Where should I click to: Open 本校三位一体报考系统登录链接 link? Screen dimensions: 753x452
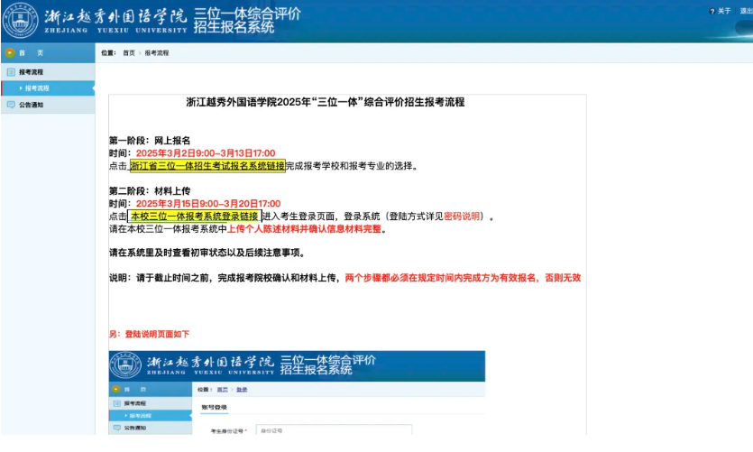[195, 217]
